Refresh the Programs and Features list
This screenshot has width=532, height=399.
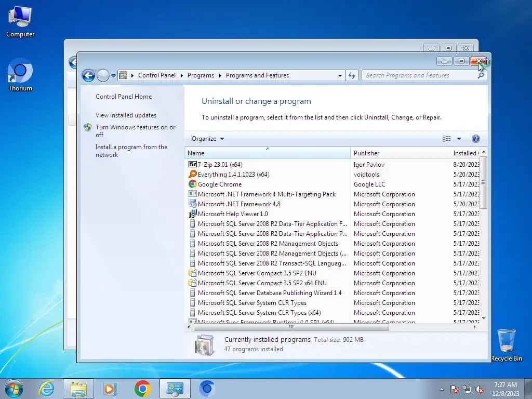click(352, 75)
